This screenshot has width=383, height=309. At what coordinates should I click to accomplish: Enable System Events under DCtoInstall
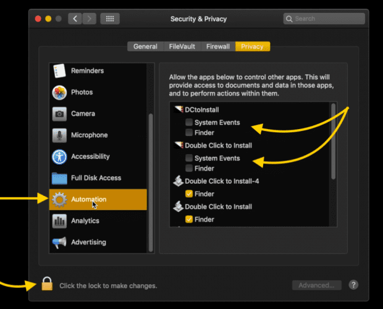click(x=189, y=122)
